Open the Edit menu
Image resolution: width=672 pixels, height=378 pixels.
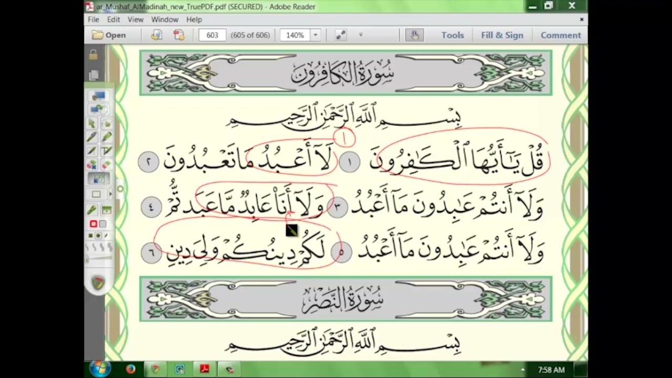tap(113, 19)
